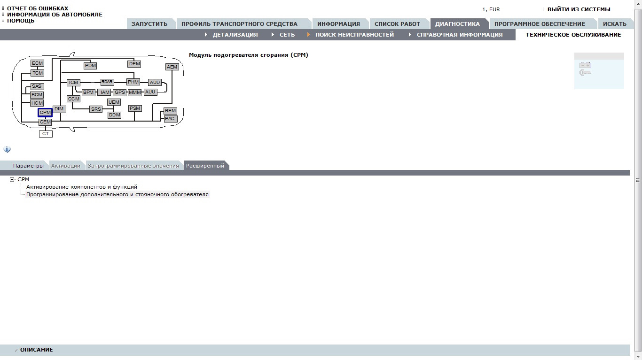This screenshot has width=642, height=360.
Task: Click the ПОМОЩЬ link
Action: click(x=21, y=21)
